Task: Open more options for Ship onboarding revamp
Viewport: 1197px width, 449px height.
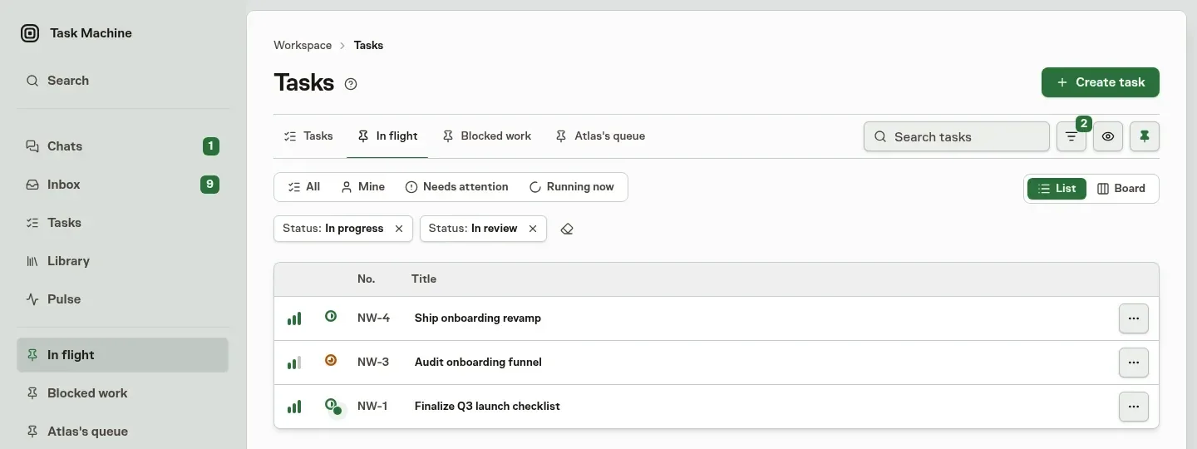Action: pyautogui.click(x=1134, y=318)
